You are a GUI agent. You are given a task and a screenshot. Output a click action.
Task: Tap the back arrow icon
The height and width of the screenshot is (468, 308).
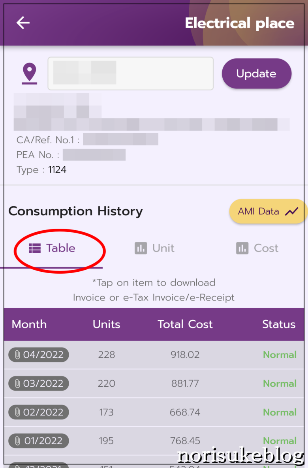[x=23, y=23]
